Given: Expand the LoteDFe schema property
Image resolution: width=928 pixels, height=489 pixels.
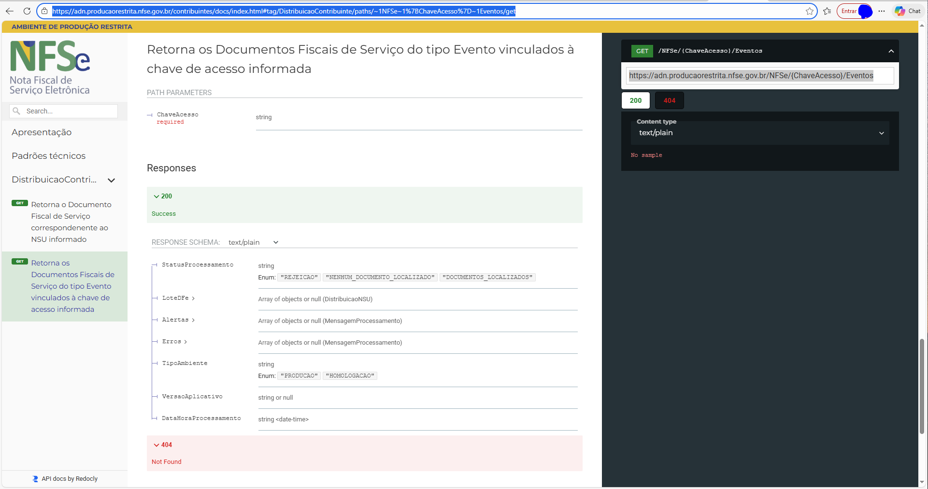Looking at the screenshot, I should tap(178, 298).
